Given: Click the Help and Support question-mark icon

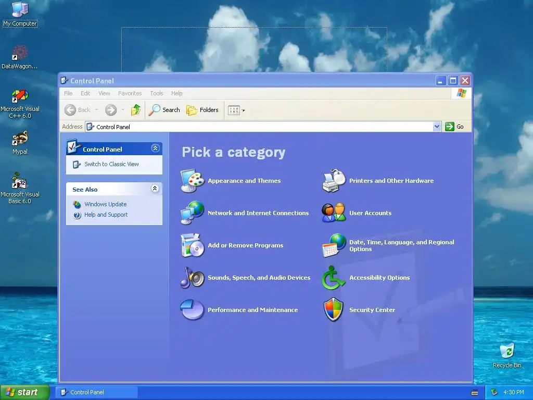Looking at the screenshot, I should [x=77, y=215].
